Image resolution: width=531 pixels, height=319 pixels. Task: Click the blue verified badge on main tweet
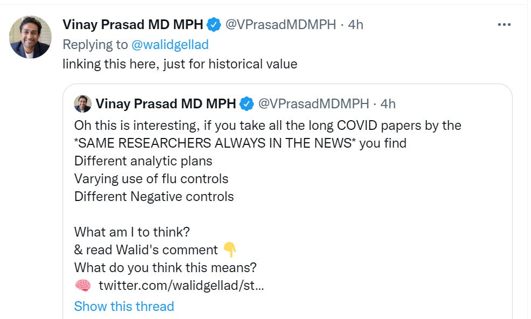point(214,25)
